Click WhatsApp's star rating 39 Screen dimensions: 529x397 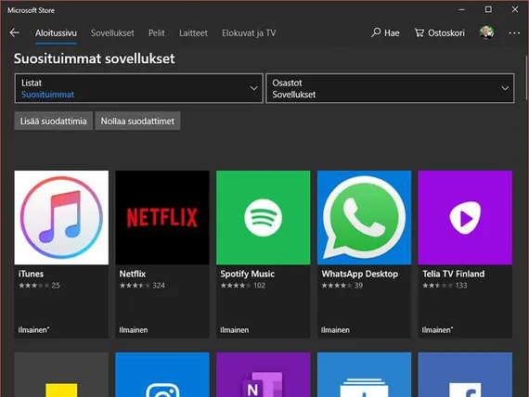pyautogui.click(x=342, y=286)
